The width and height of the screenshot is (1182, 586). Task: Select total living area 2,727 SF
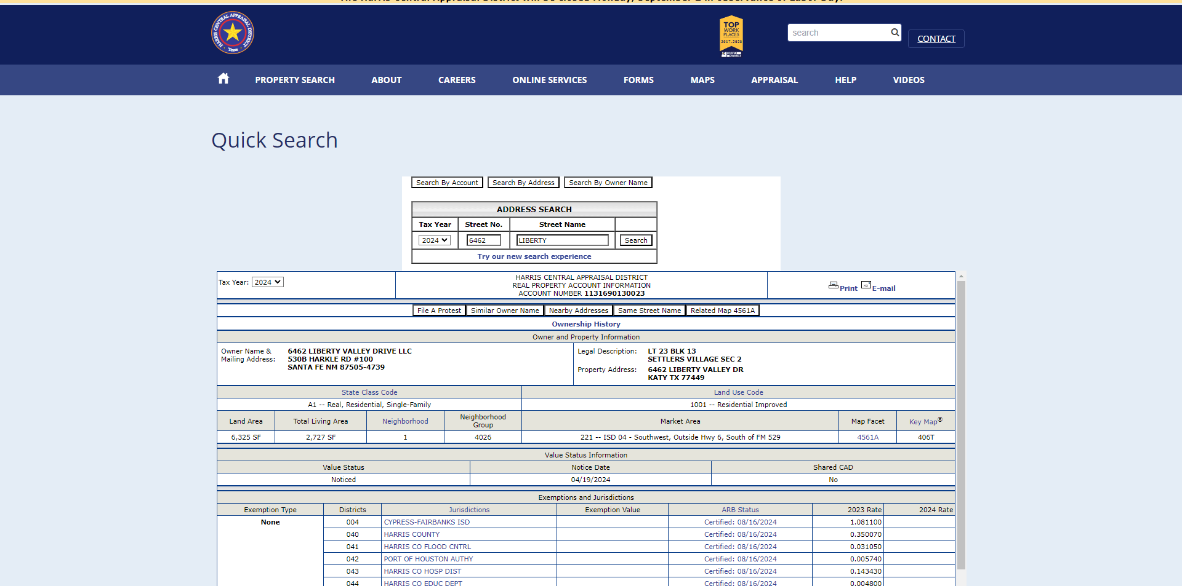321,437
